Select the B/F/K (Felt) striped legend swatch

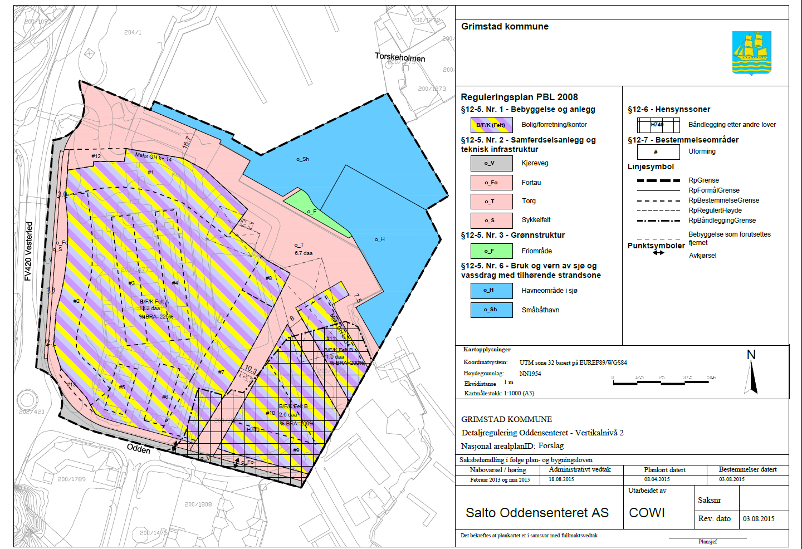[x=491, y=125]
